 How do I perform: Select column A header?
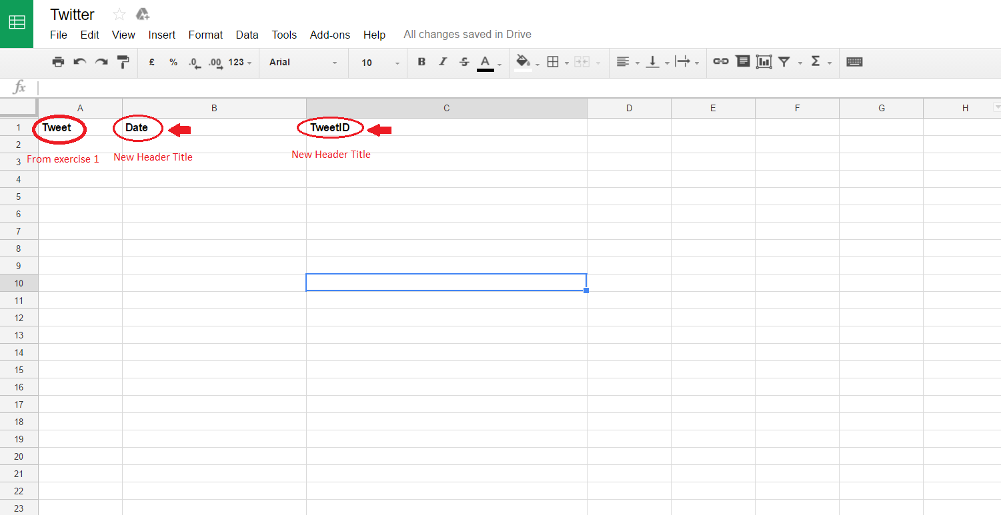pyautogui.click(x=80, y=108)
